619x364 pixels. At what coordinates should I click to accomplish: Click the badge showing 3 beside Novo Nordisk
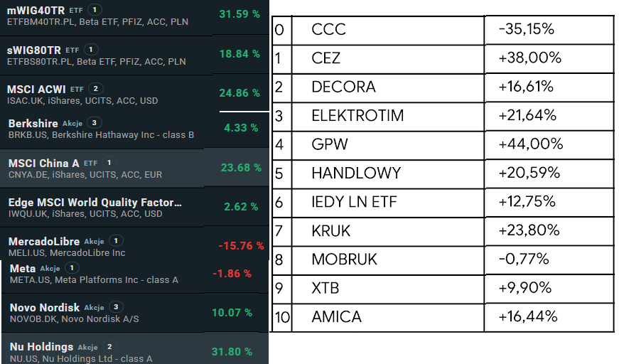pos(117,307)
